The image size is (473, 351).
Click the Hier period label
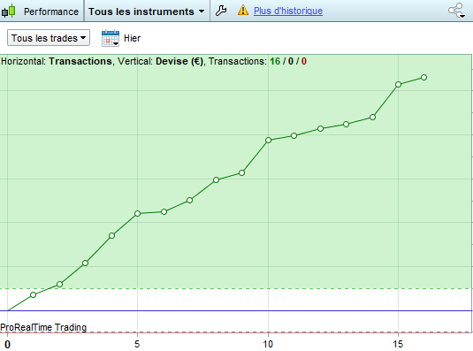click(132, 38)
